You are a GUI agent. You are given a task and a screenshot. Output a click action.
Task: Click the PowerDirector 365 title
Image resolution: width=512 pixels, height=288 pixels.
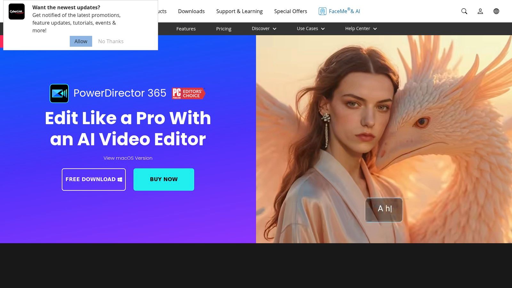[120, 93]
